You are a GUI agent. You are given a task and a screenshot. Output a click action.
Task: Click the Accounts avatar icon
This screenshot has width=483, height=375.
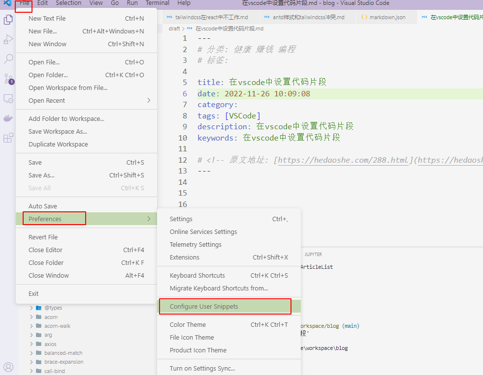click(8, 367)
